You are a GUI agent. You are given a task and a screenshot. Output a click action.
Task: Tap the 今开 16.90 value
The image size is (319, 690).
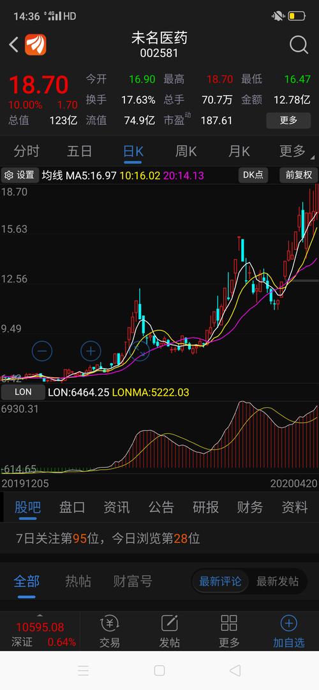pos(142,79)
